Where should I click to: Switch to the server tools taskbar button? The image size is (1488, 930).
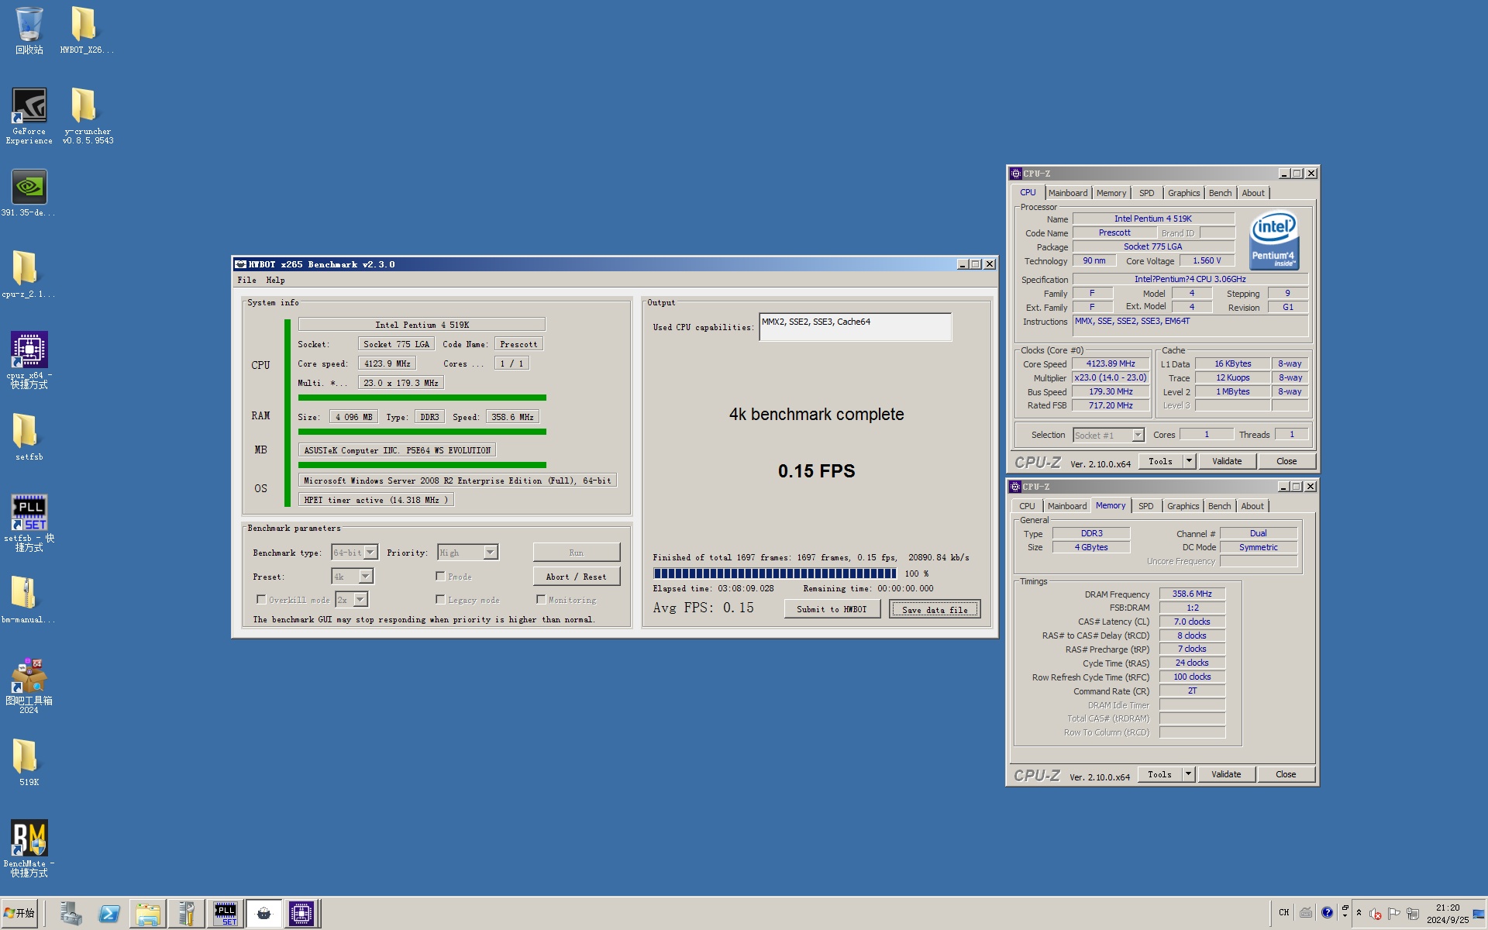(186, 914)
